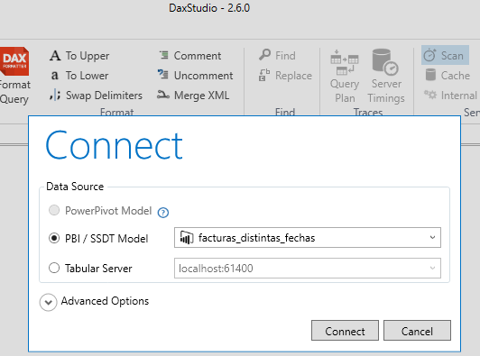Toggle the Server Timings trace

coord(386,76)
